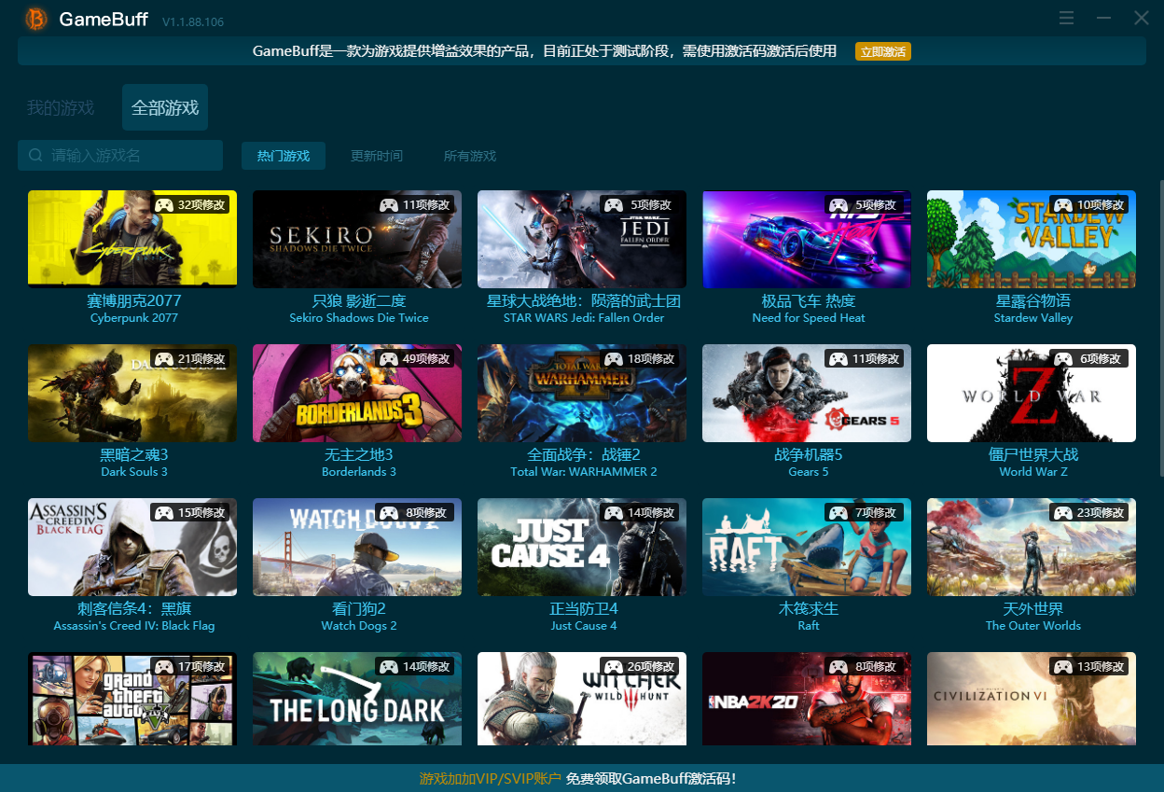The width and height of the screenshot is (1164, 792).
Task: Click the 5项修改 badge on Jedi Fallen Order
Action: (x=640, y=204)
